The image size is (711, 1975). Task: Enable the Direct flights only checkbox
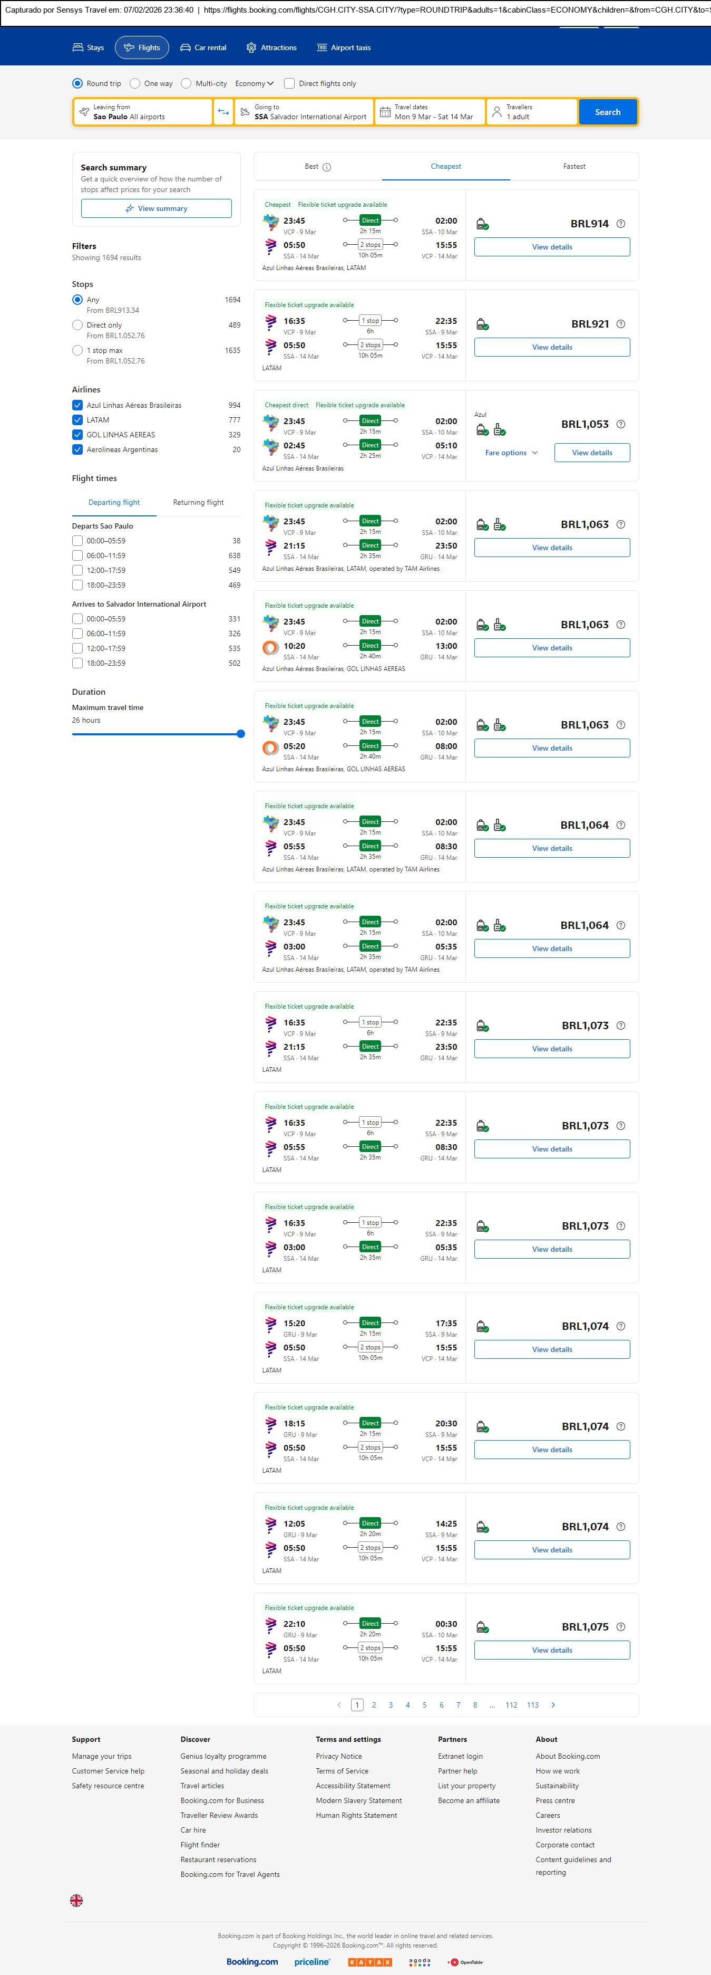coord(289,83)
